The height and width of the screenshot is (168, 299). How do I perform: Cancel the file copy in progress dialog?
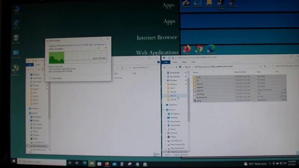106,48
